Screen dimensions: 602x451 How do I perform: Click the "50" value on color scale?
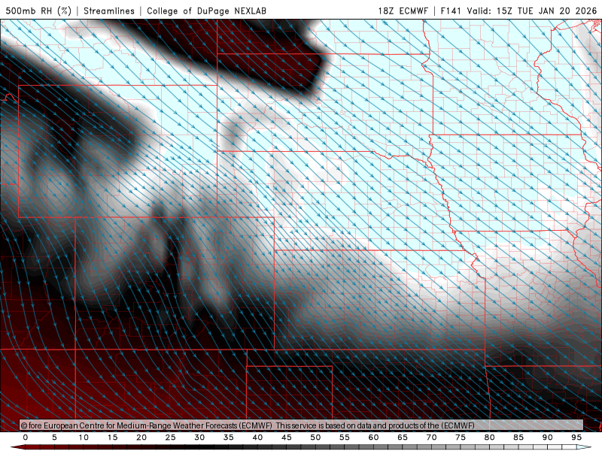[315, 437]
